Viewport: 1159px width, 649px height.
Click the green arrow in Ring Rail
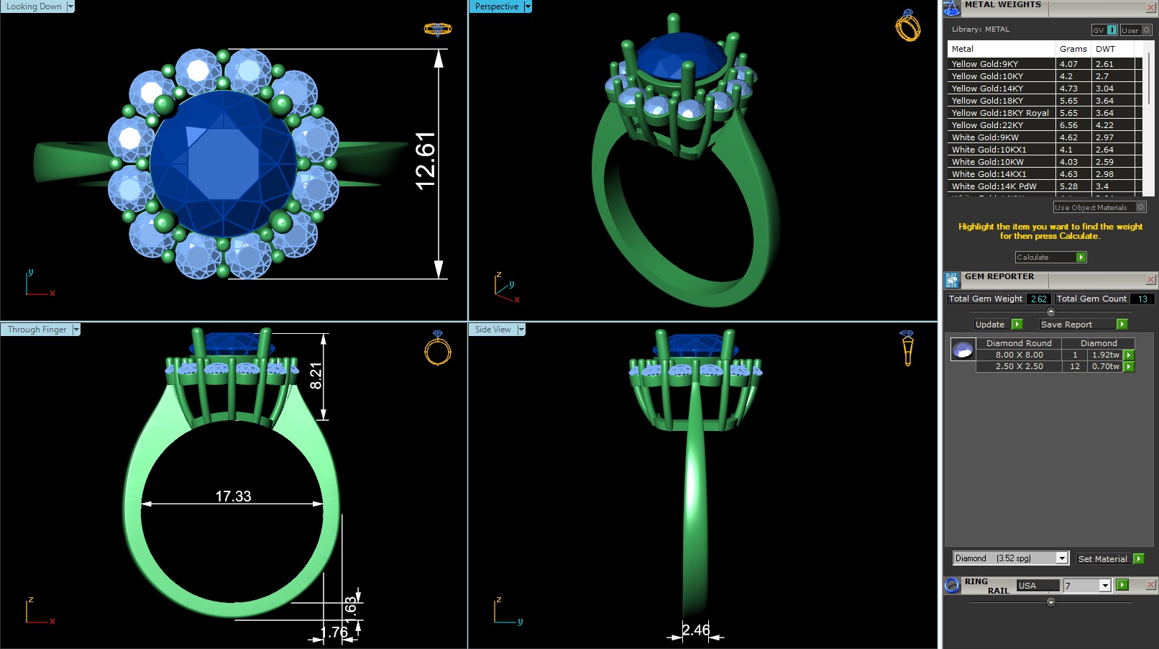click(x=1122, y=585)
